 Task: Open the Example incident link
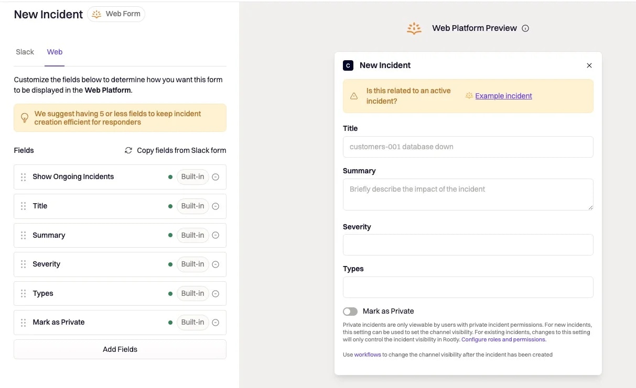click(503, 96)
